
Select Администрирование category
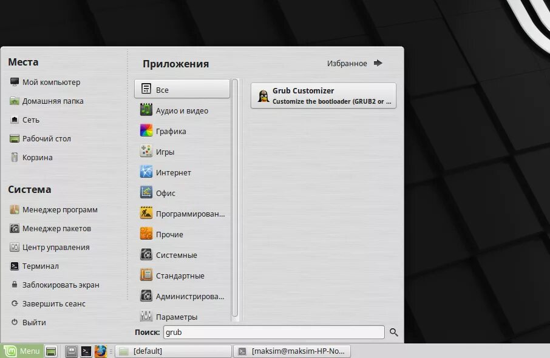click(182, 296)
